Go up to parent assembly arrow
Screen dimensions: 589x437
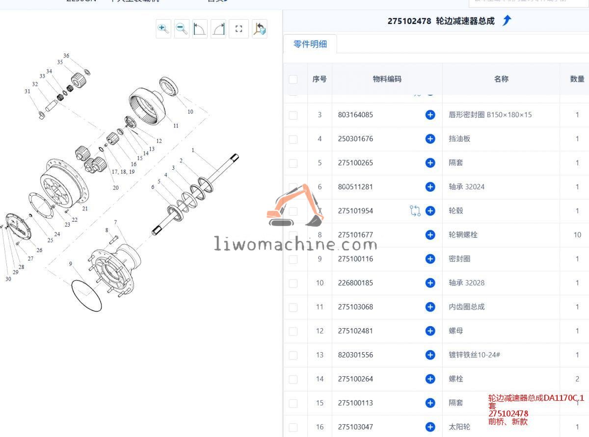click(507, 21)
